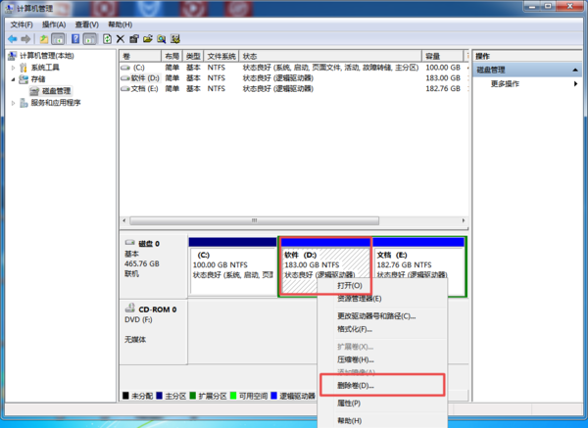
Task: Click the Explore magnifier toolbar icon
Action: point(162,38)
